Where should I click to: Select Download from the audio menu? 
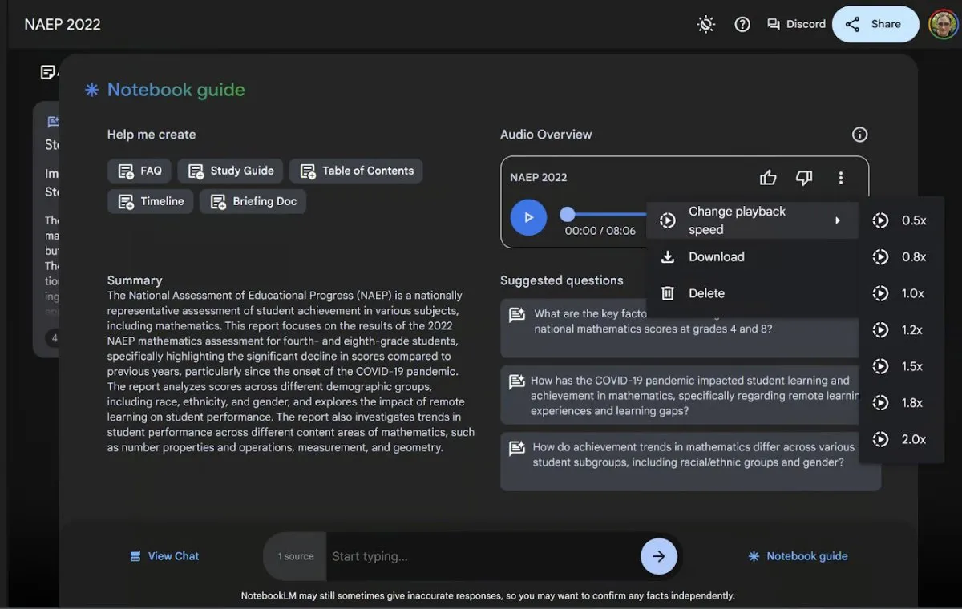click(x=716, y=257)
